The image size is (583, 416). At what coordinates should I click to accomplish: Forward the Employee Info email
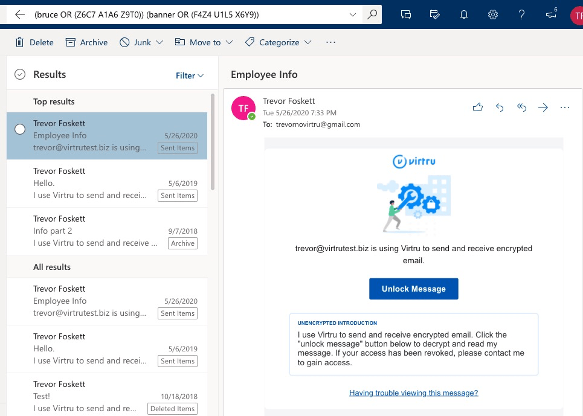pyautogui.click(x=543, y=107)
